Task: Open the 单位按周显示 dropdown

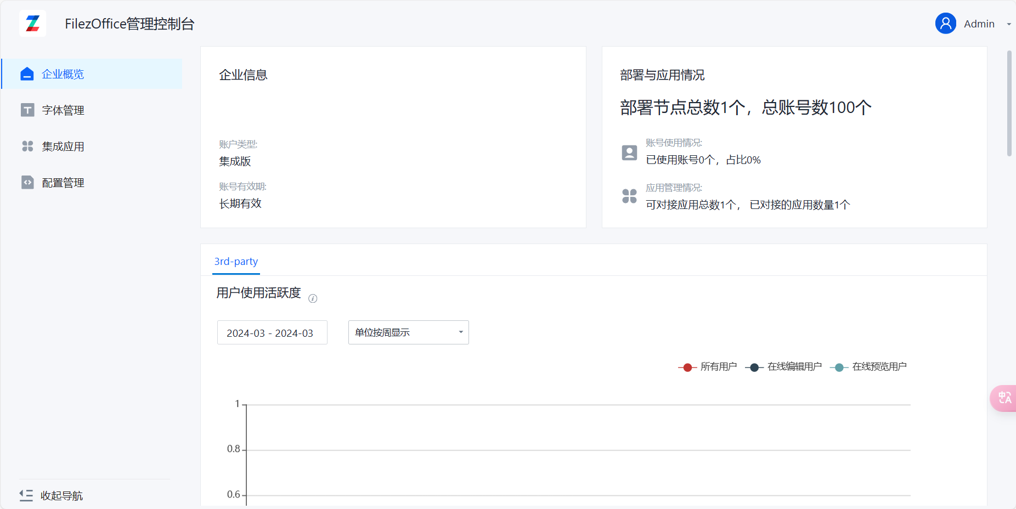Action: point(408,332)
